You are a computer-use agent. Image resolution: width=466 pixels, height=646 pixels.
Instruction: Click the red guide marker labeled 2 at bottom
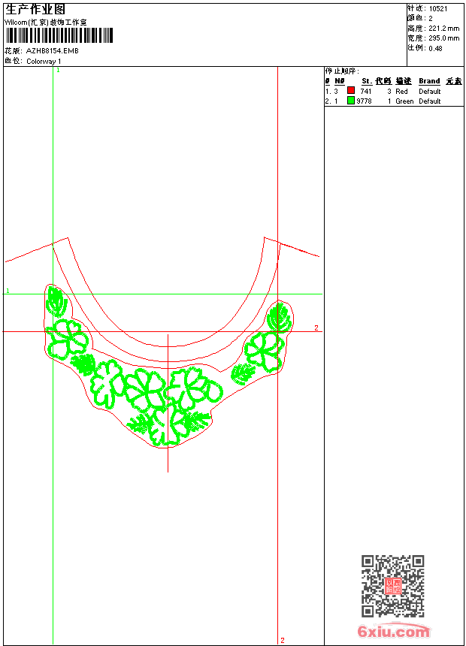[282, 640]
